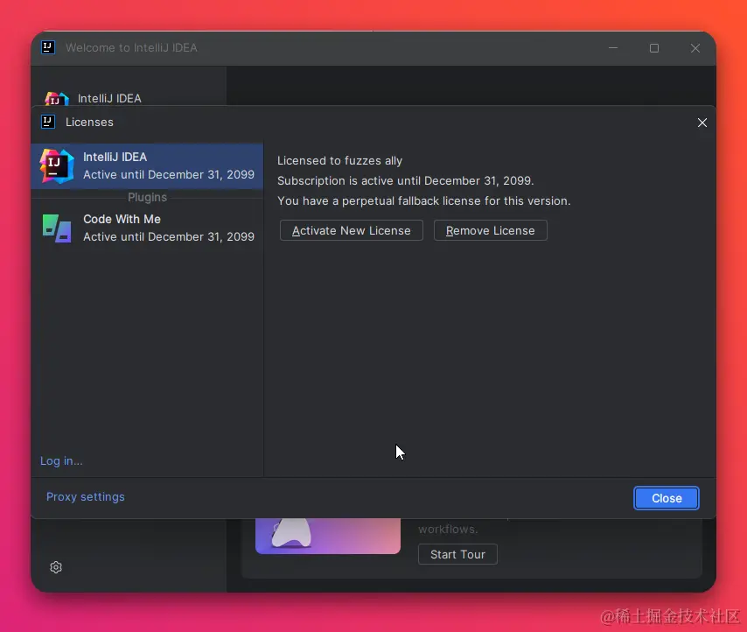Click Start Tour in the Welcome window
The height and width of the screenshot is (632, 747).
click(457, 554)
